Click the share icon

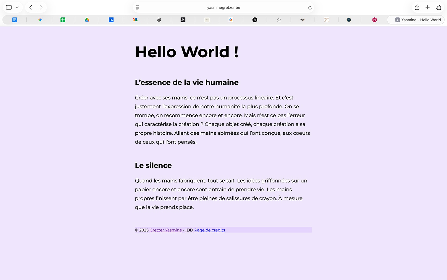click(x=417, y=7)
